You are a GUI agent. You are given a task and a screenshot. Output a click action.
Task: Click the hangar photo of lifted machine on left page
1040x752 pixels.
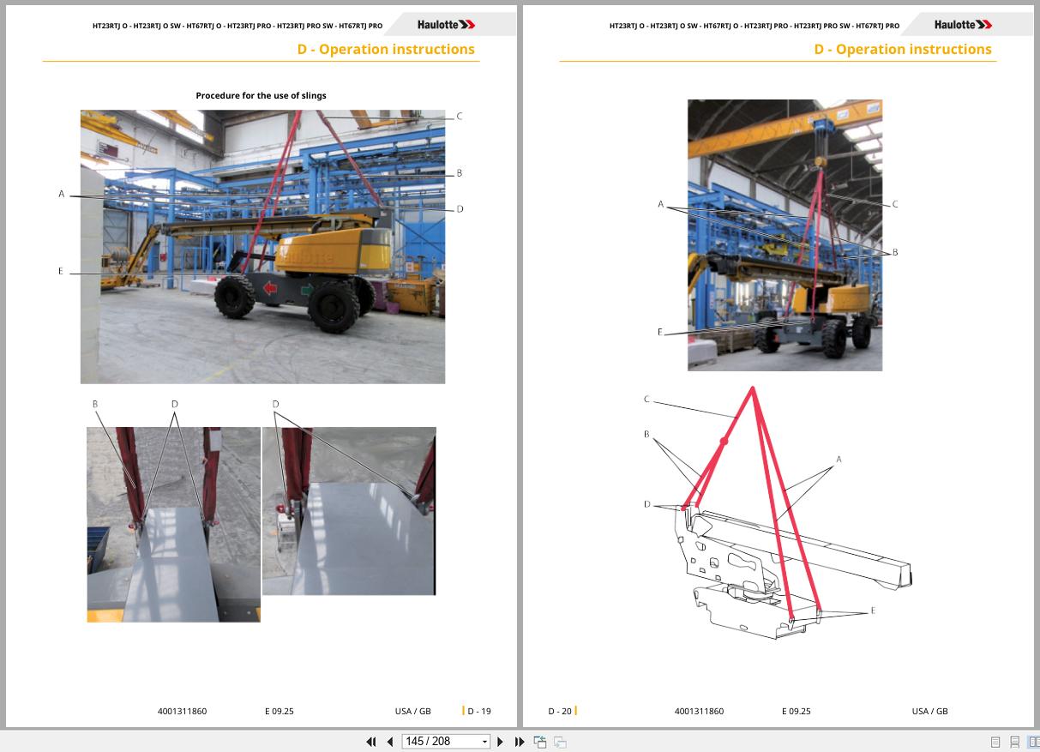(263, 246)
